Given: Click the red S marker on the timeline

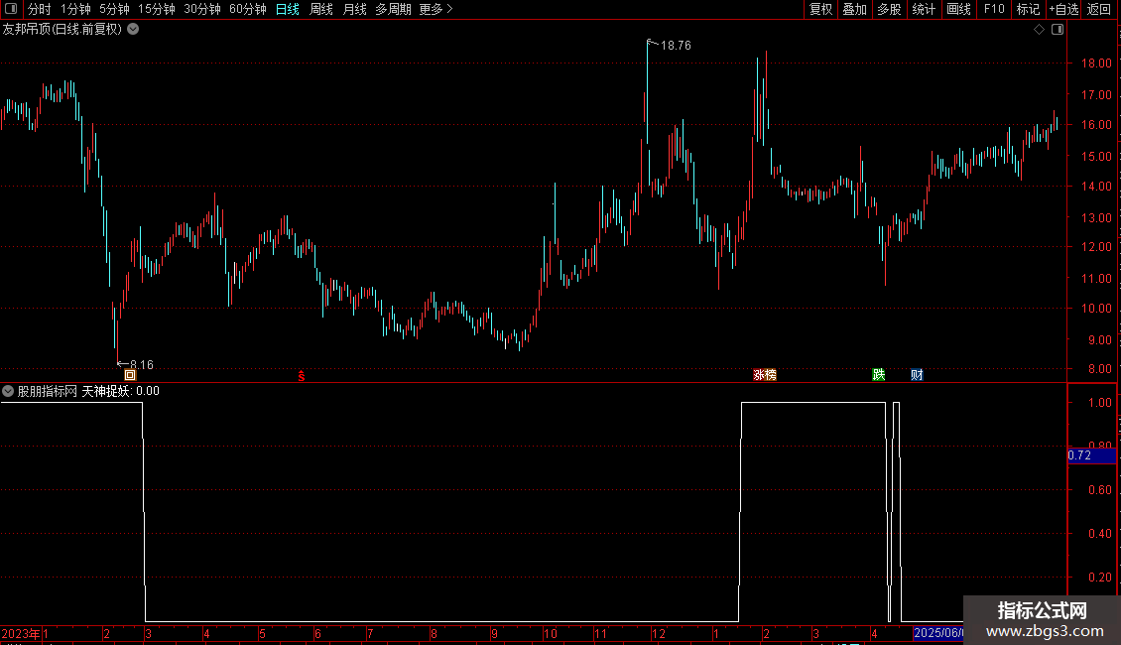Looking at the screenshot, I should [x=301, y=375].
